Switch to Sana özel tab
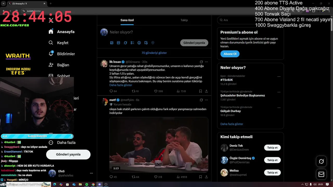 (x=127, y=20)
